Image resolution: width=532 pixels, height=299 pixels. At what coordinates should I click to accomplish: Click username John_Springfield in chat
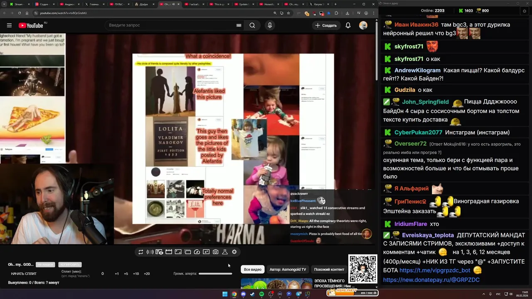point(426,102)
